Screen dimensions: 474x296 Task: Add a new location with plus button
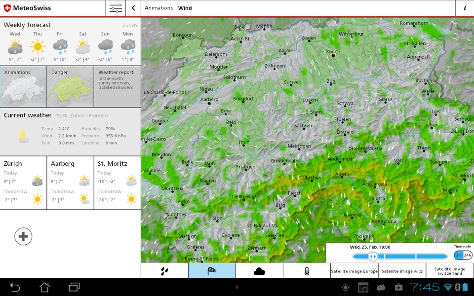(23, 236)
